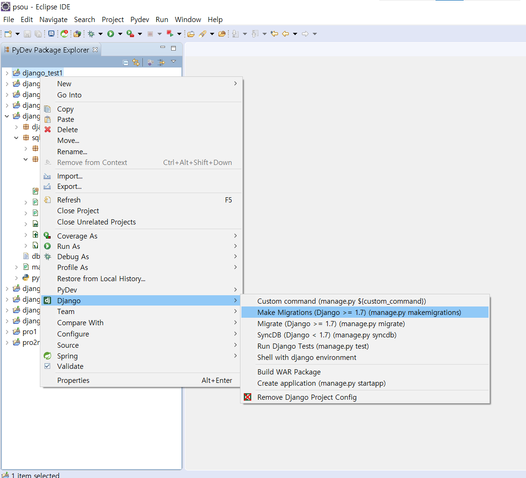This screenshot has width=526, height=478.
Task: Select Migrate (manage.py migrate) option
Action: 365,324
